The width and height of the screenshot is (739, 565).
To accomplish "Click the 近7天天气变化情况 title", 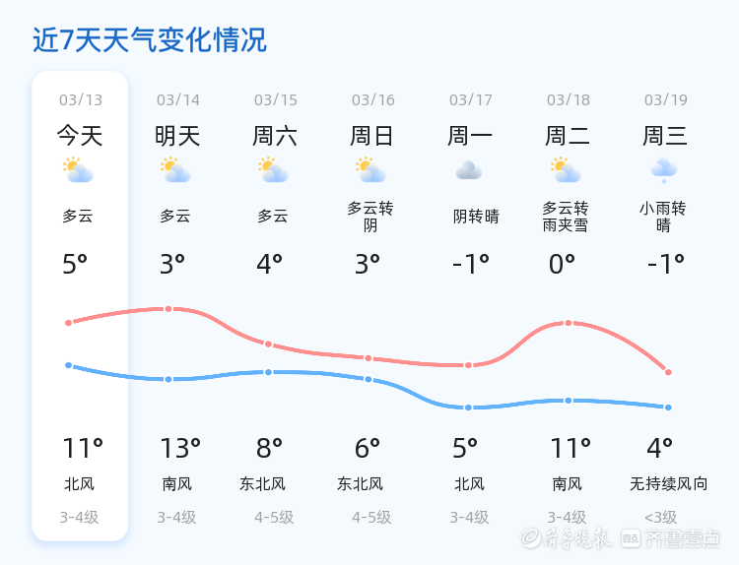I will [x=150, y=40].
